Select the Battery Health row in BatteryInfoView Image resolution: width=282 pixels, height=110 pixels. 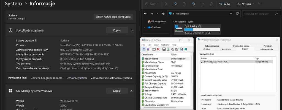pos(166,91)
